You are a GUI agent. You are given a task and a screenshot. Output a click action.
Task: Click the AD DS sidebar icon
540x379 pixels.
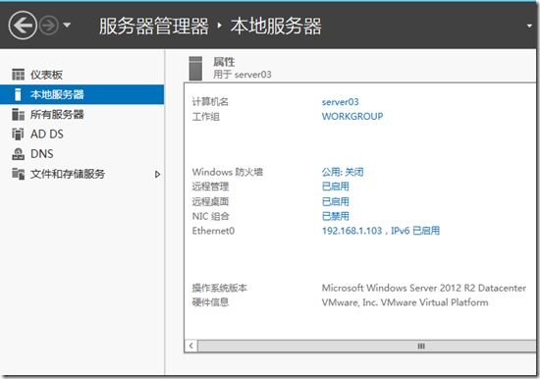pyautogui.click(x=19, y=135)
